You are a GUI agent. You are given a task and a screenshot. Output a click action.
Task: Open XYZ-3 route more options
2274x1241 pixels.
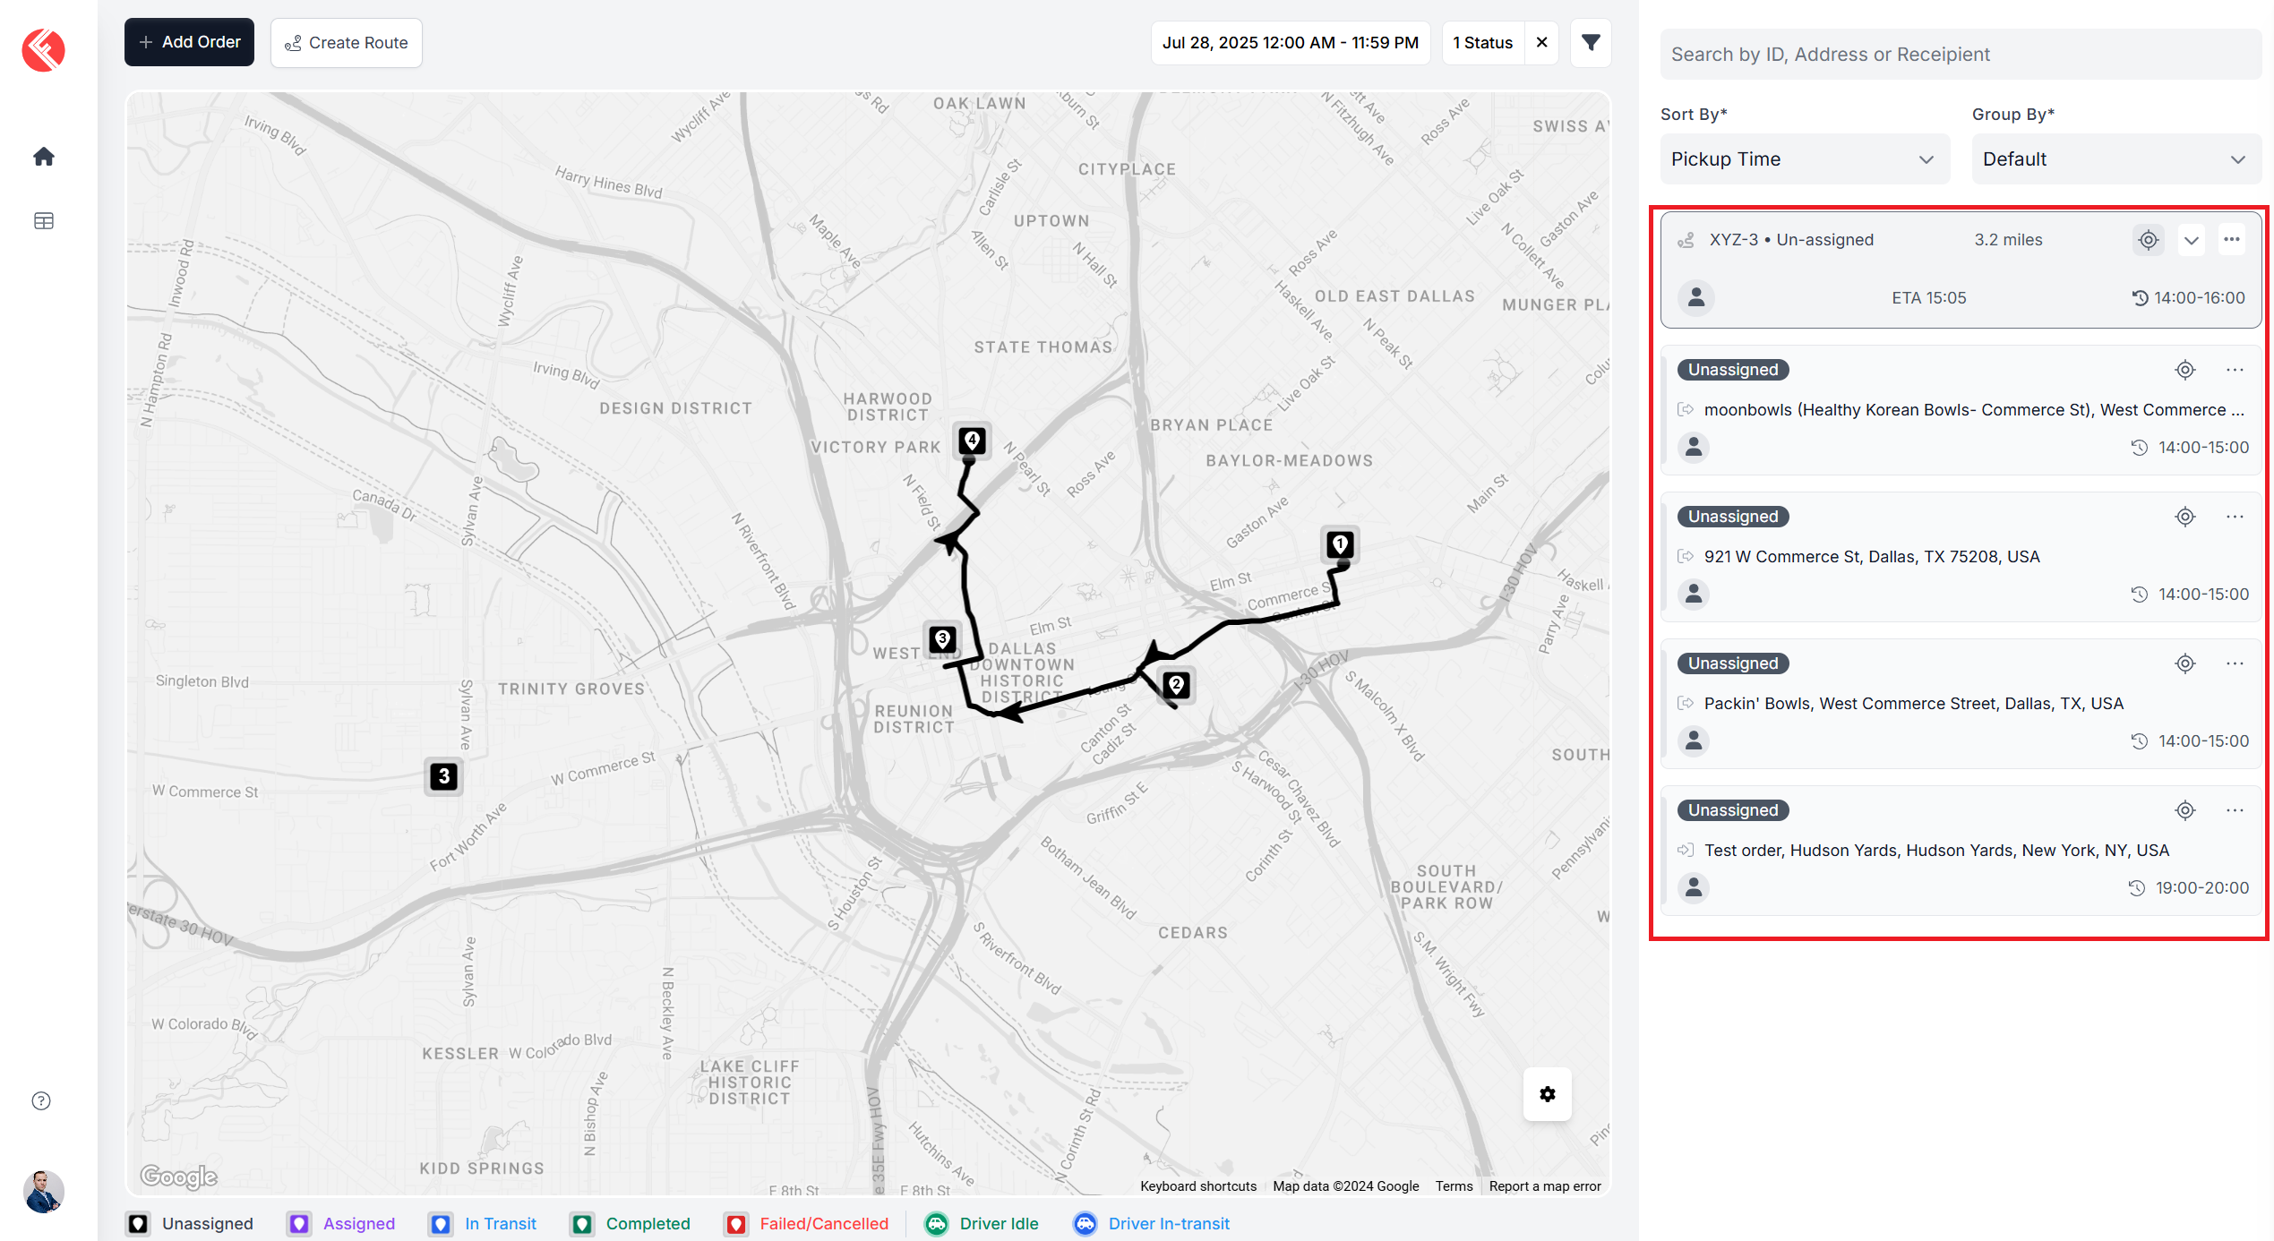click(2231, 240)
